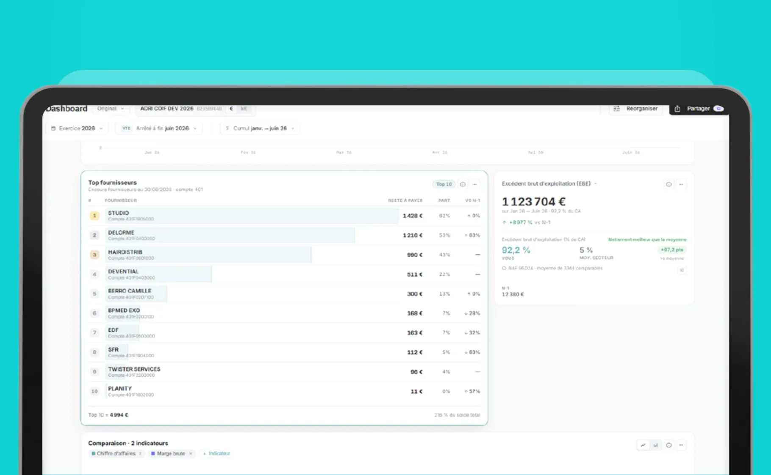Open more options menu on EBE card
The width and height of the screenshot is (771, 475).
681,184
